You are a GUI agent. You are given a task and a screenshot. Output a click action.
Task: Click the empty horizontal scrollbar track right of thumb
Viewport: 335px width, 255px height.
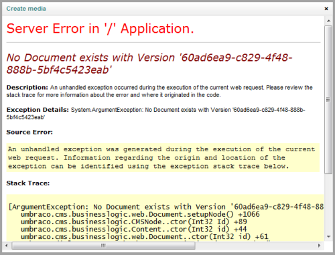pos(255,246)
